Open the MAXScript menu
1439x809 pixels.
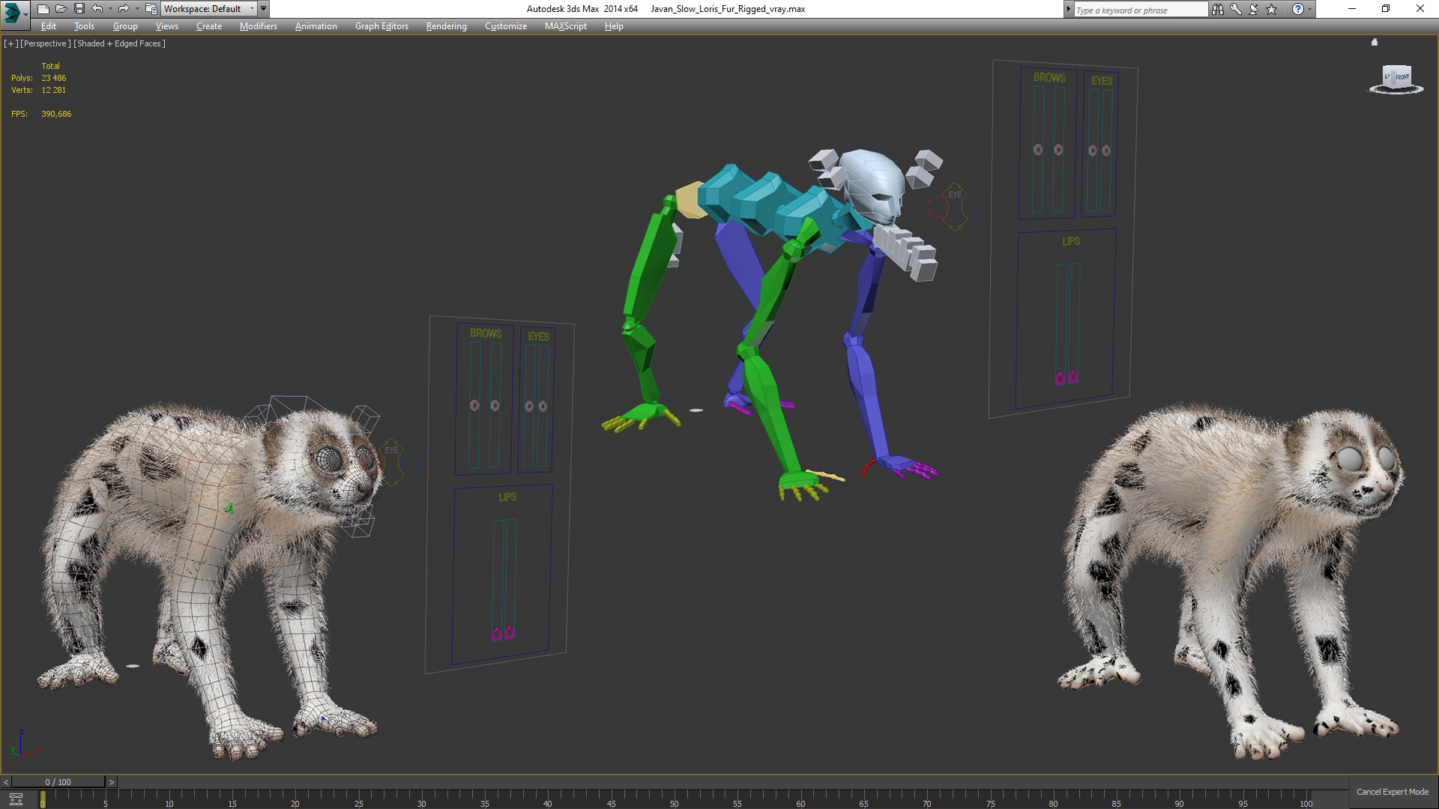tap(565, 26)
